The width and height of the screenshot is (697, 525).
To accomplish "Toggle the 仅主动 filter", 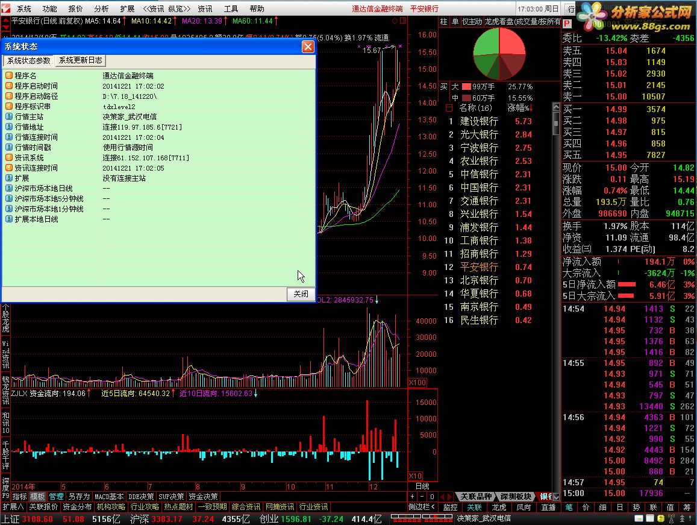I will [472, 21].
